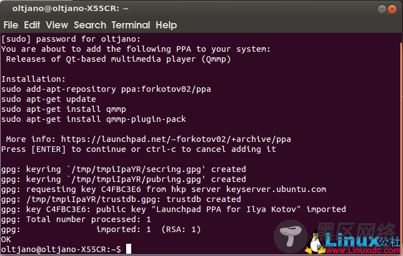Click the 'Press [ENTER] to continue' line

tap(138, 149)
